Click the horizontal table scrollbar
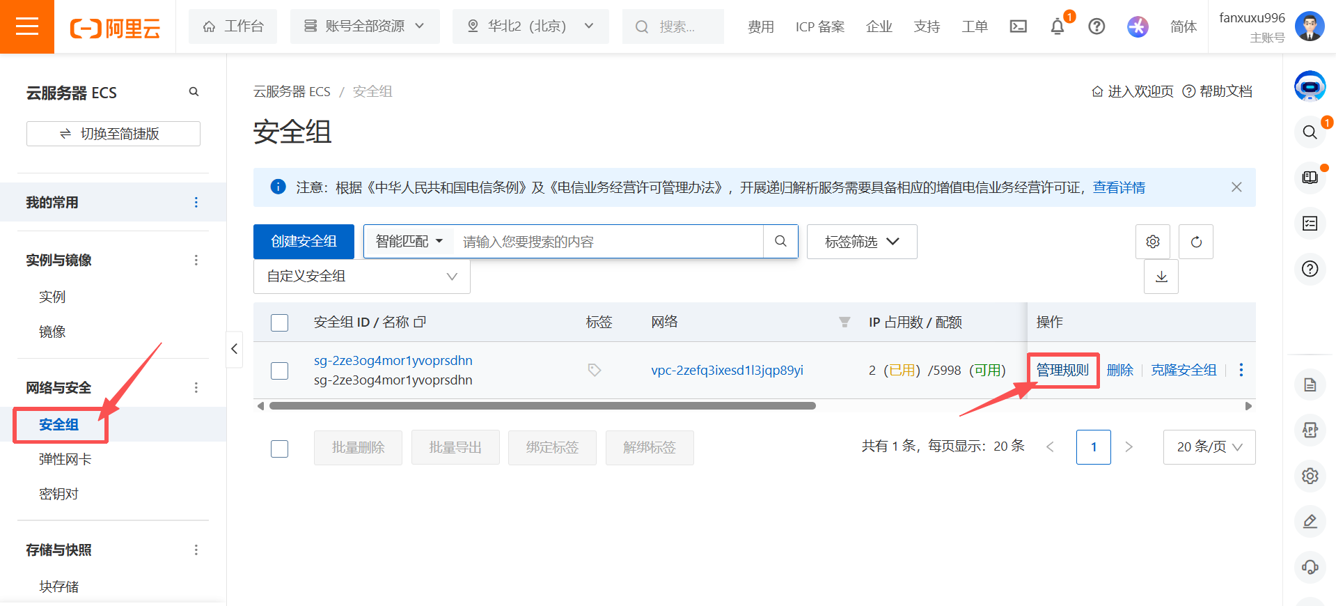Screen dimensions: 1336x606 pyautogui.click(x=542, y=405)
